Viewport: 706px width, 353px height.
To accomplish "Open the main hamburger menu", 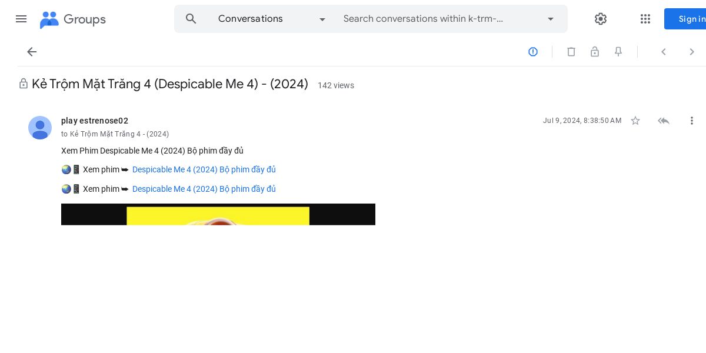I will tap(21, 19).
